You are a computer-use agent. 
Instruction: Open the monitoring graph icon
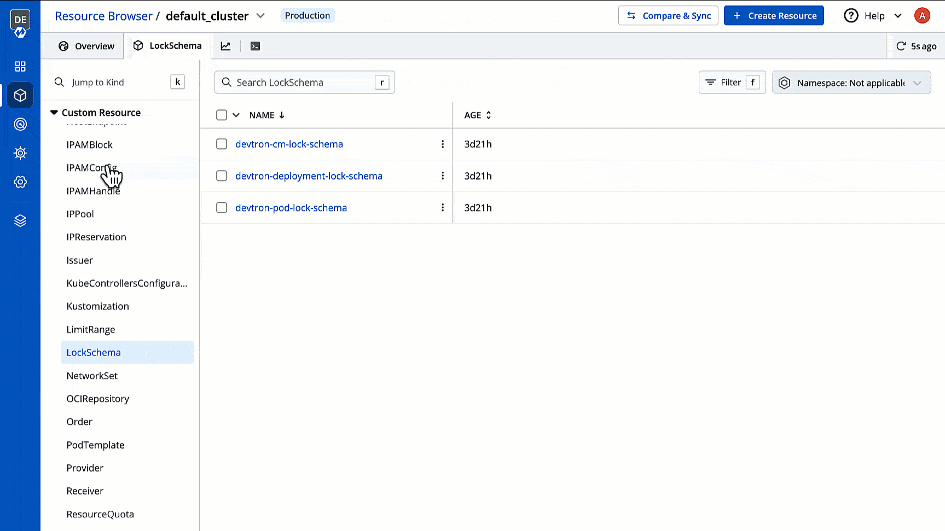(225, 46)
